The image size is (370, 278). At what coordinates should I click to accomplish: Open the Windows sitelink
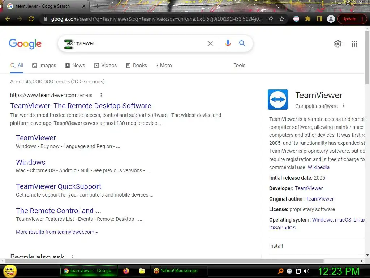coord(31,163)
